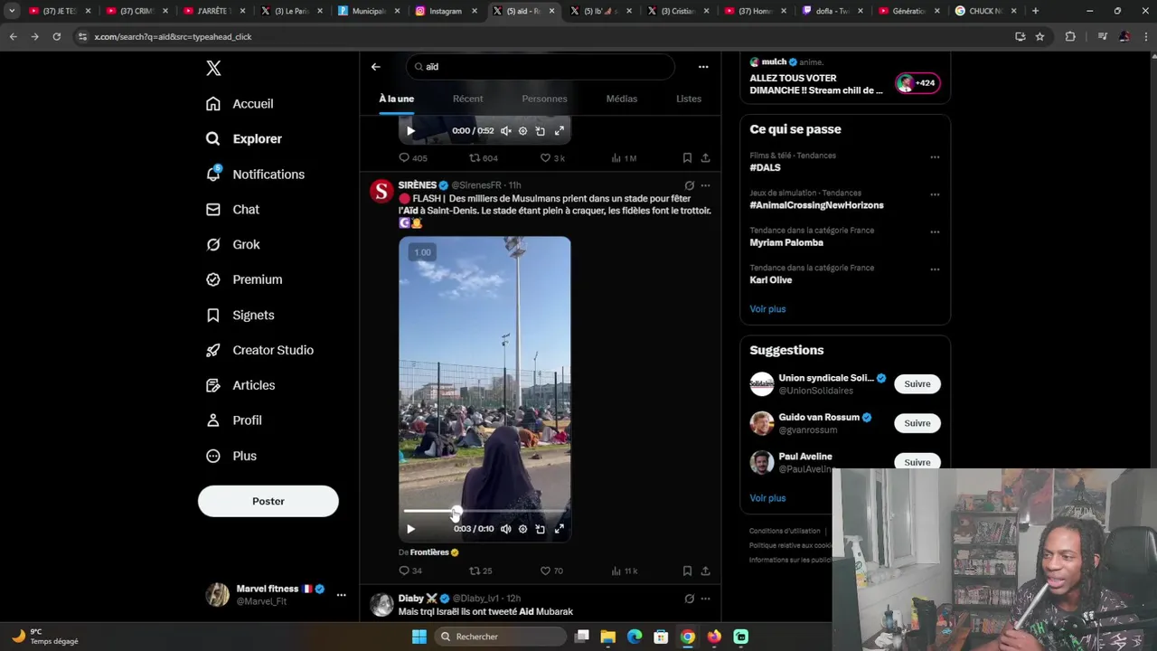Open settings gear on 0:10 video
1157x651 pixels.
tap(522, 529)
